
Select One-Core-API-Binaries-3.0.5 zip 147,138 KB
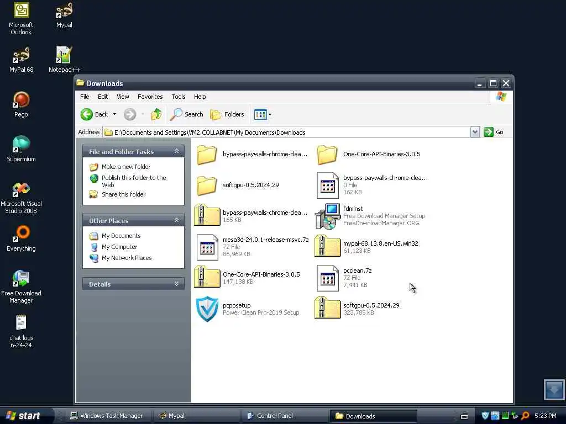point(247,278)
